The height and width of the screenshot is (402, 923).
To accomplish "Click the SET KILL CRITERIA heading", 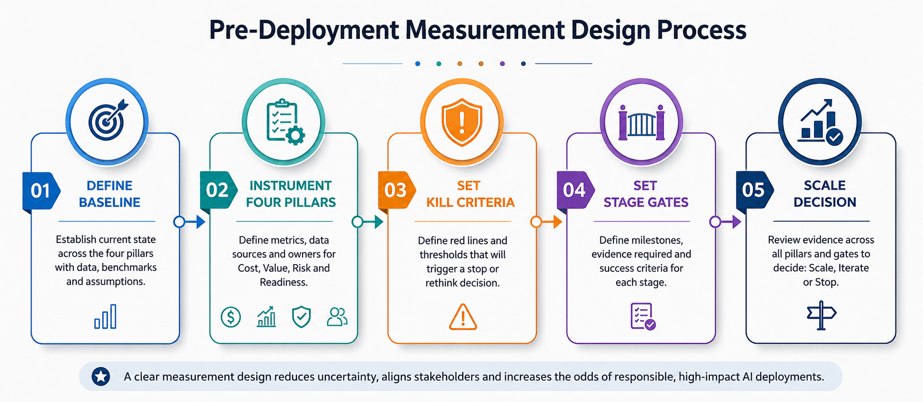I will [x=470, y=194].
